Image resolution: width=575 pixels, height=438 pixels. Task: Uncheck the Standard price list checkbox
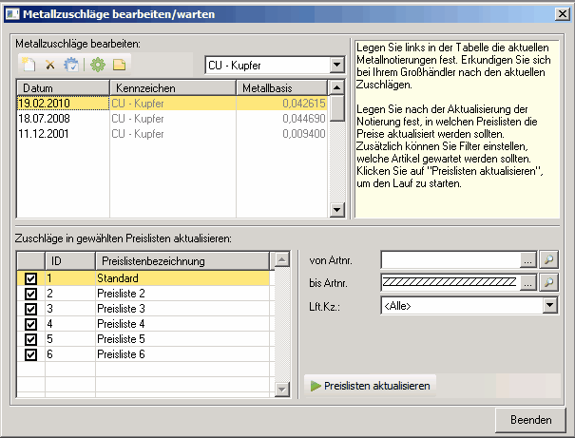[x=30, y=278]
